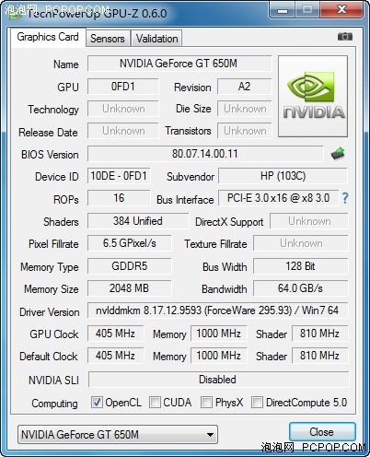Image resolution: width=370 pixels, height=457 pixels.
Task: Close window with title bar X
Action: (x=341, y=10)
